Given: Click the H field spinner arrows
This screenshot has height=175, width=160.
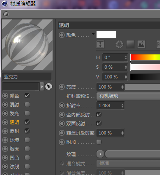Looking at the screenshot, I should [126, 57].
